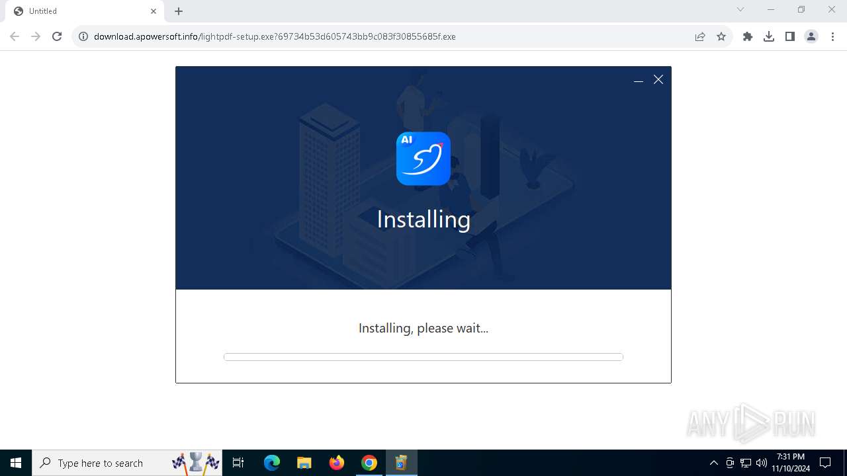Show hidden system tray icons

coord(713,463)
